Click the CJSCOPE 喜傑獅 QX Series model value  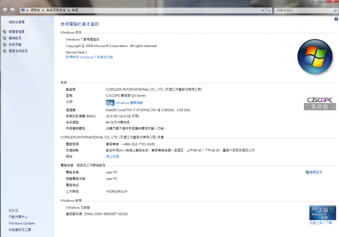(126, 95)
